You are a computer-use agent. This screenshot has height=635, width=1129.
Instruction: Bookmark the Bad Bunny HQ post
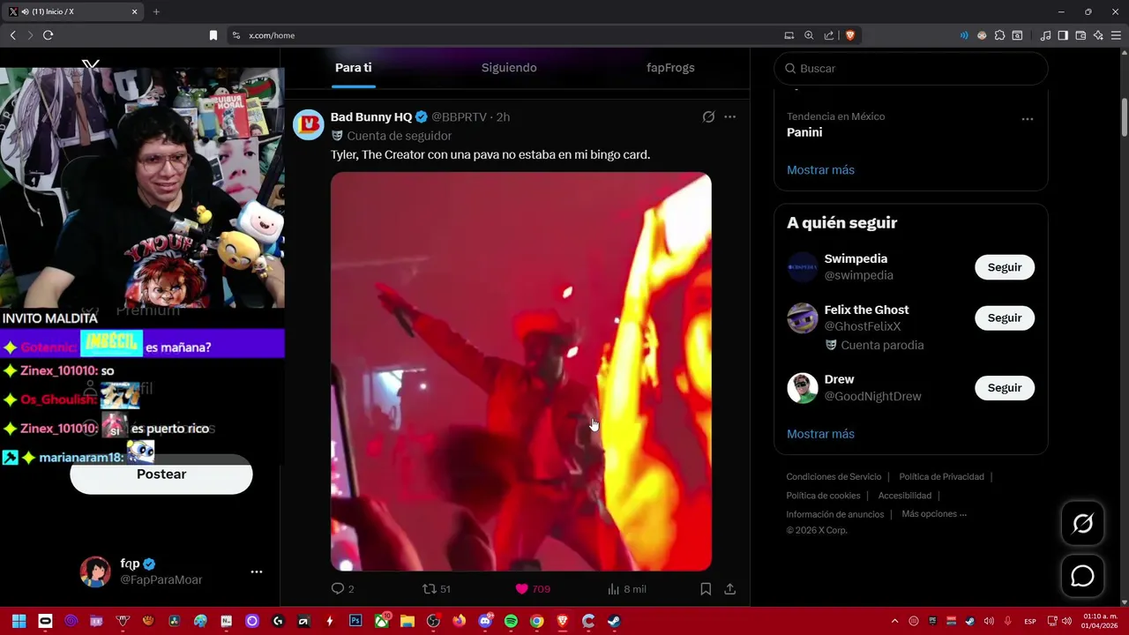706,589
